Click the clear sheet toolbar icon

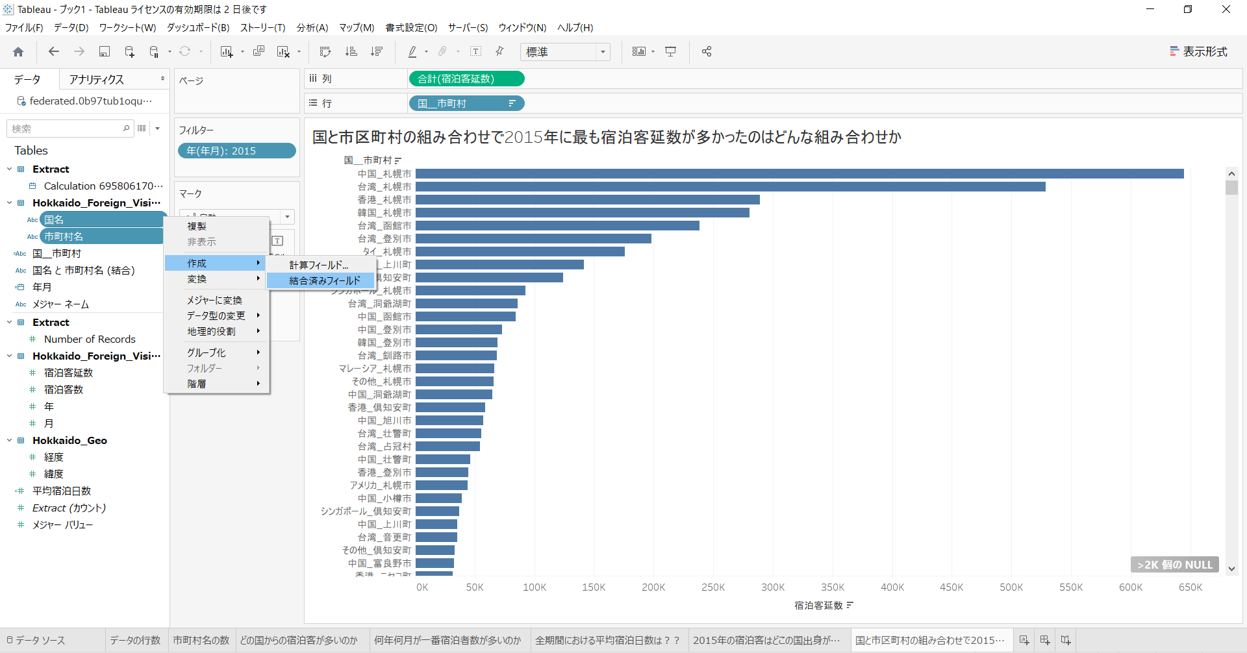click(x=283, y=52)
